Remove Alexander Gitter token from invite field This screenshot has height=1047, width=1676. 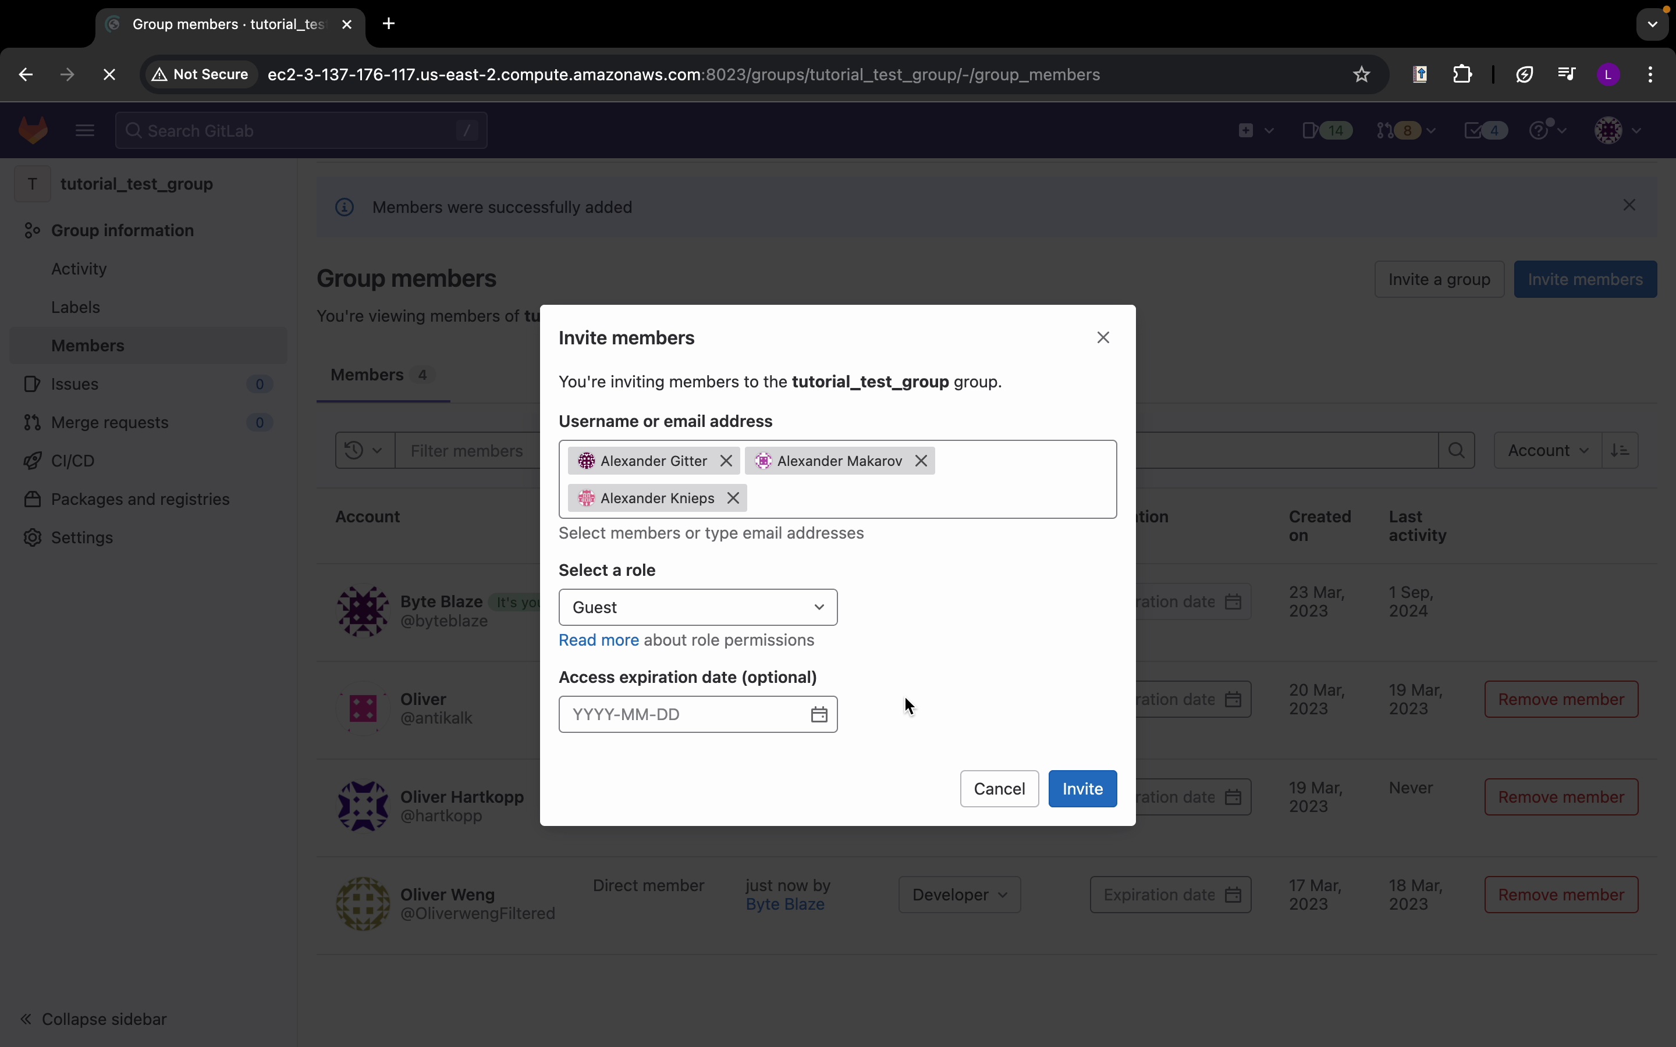pos(726,461)
